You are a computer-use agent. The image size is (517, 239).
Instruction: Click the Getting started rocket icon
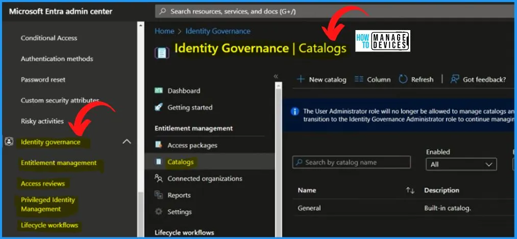click(159, 107)
